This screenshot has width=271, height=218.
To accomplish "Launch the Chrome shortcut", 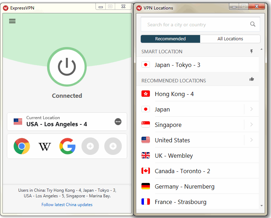I will [22, 146].
